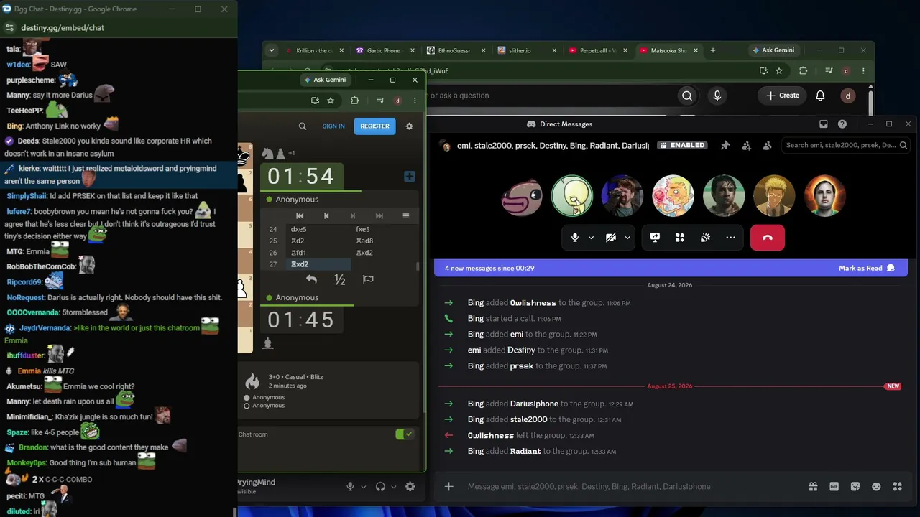920x517 pixels.
Task: Open Discord apps launcher in message bar
Action: click(x=897, y=486)
